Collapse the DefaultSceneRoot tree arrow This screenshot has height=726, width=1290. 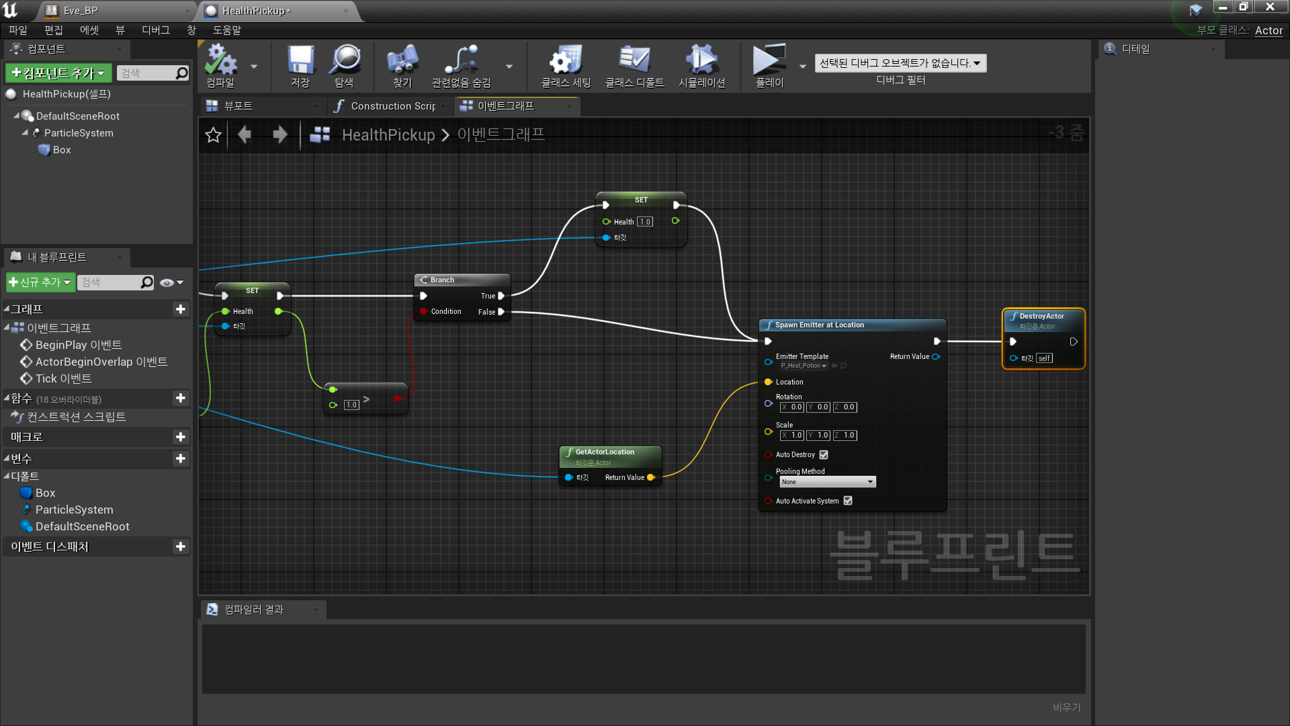point(17,116)
